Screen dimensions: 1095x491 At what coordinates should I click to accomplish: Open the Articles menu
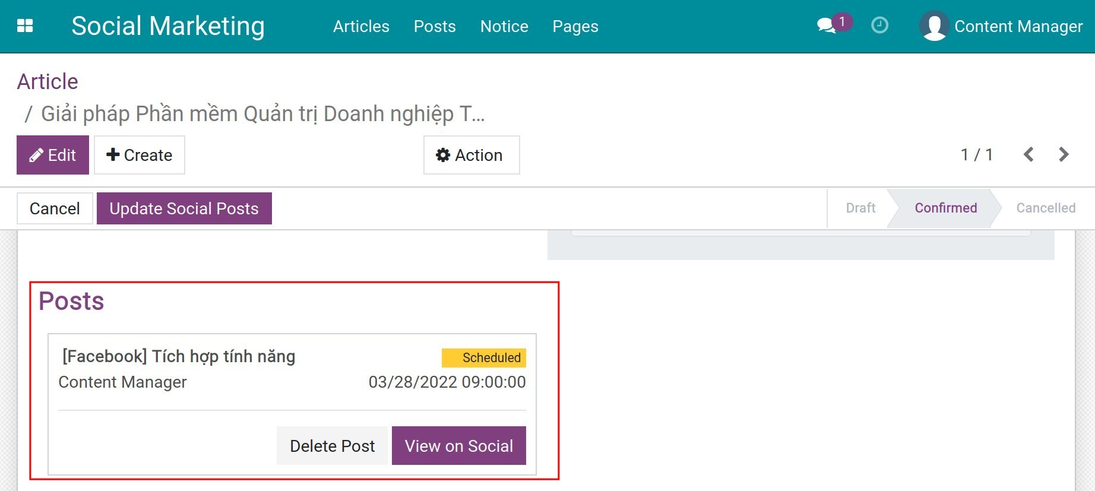[x=361, y=26]
